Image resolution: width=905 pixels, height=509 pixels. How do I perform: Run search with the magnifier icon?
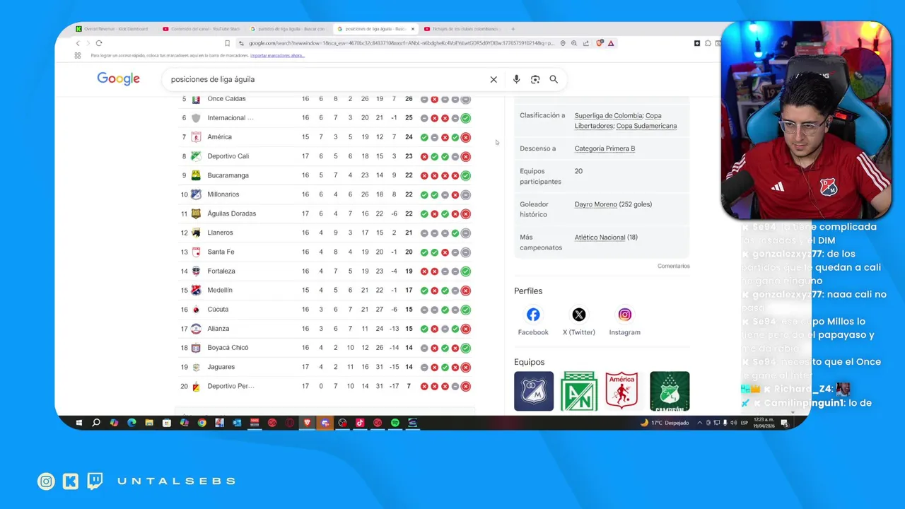click(554, 79)
